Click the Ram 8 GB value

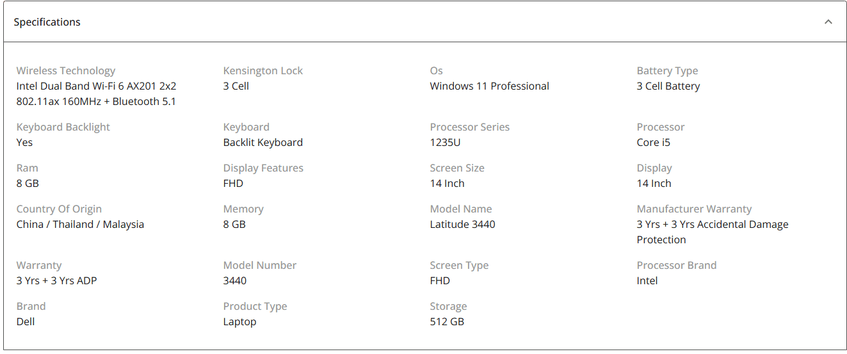coord(28,183)
